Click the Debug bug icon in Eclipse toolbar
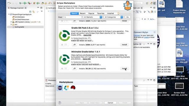189x106 pixels. (x=20, y=3)
